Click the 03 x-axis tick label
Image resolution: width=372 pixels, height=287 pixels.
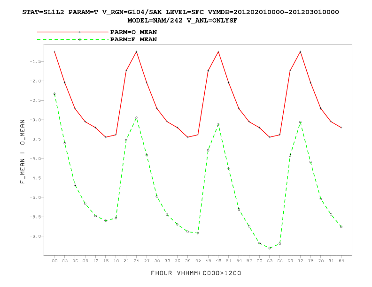[x=65, y=261]
